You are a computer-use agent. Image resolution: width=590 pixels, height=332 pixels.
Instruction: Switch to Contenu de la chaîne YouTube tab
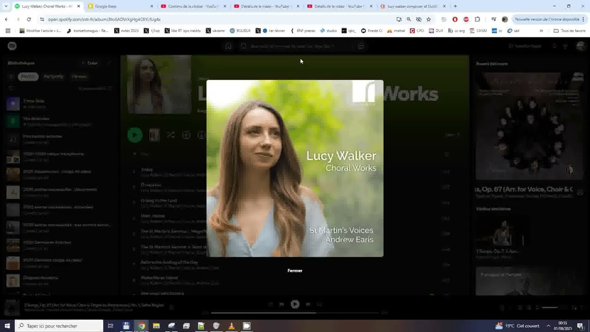point(194,6)
